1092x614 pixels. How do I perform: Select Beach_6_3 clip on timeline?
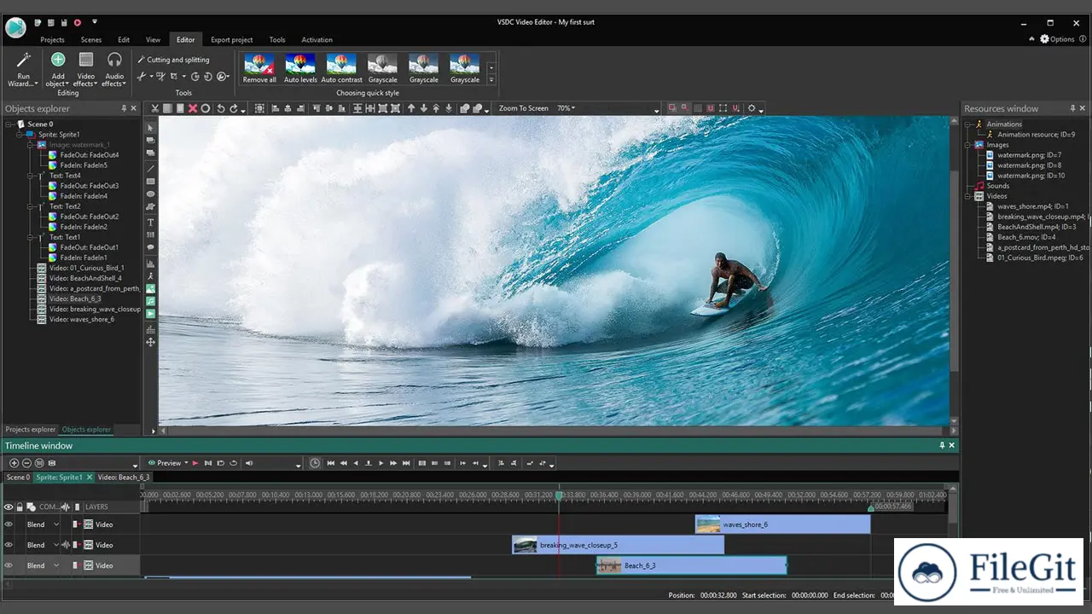(691, 565)
